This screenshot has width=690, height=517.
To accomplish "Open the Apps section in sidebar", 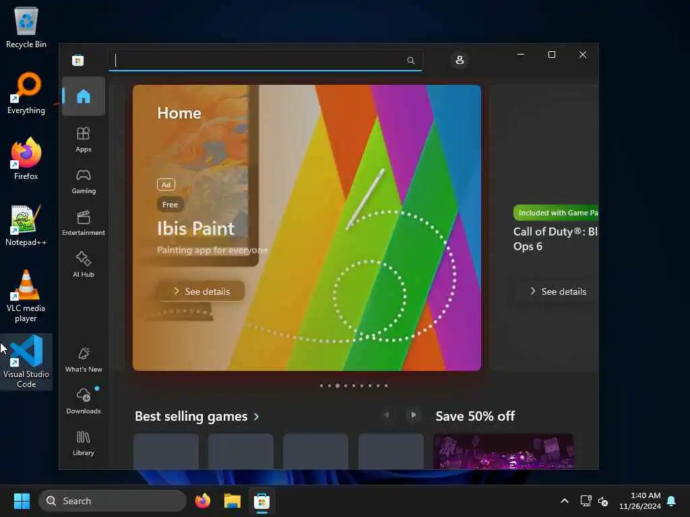I will (x=84, y=139).
